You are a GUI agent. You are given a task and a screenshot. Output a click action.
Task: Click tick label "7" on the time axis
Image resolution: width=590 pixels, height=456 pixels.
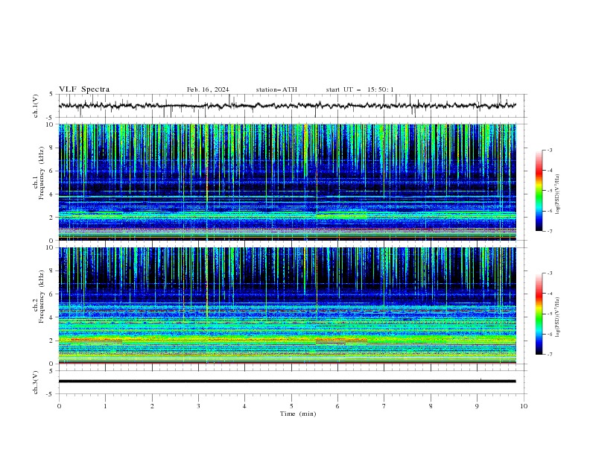click(x=384, y=406)
